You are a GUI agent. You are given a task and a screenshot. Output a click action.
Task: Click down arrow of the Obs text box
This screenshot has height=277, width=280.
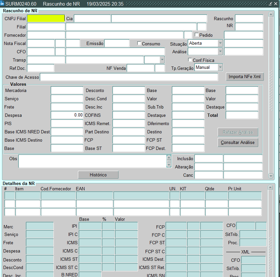[x=169, y=164]
